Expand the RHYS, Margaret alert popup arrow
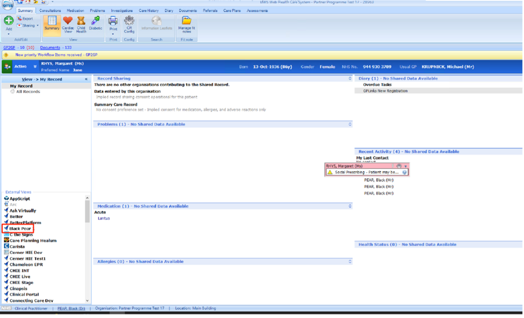524x318 pixels. [x=406, y=166]
